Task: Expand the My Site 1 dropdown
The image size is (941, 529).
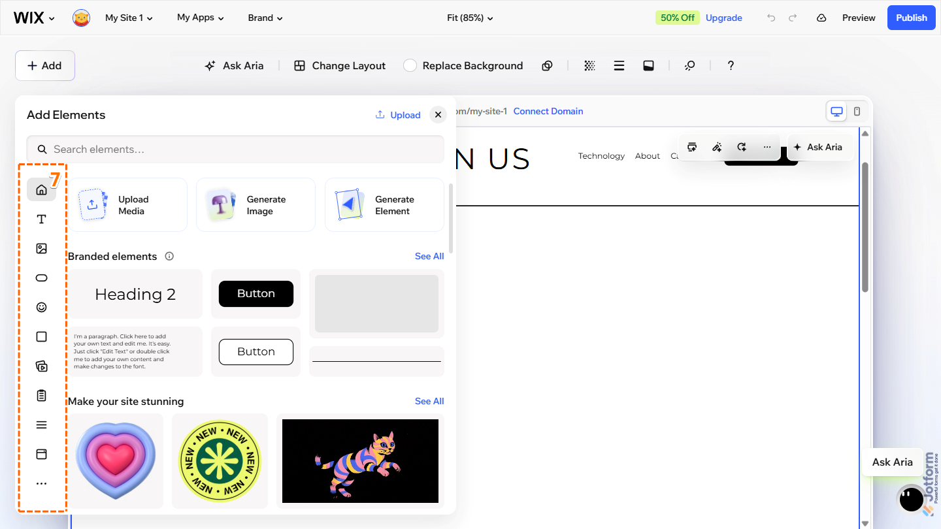Action: pyautogui.click(x=129, y=18)
